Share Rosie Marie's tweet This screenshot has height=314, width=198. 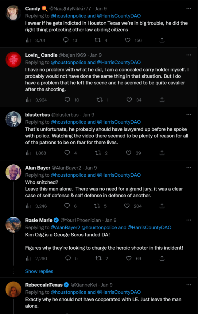162,258
